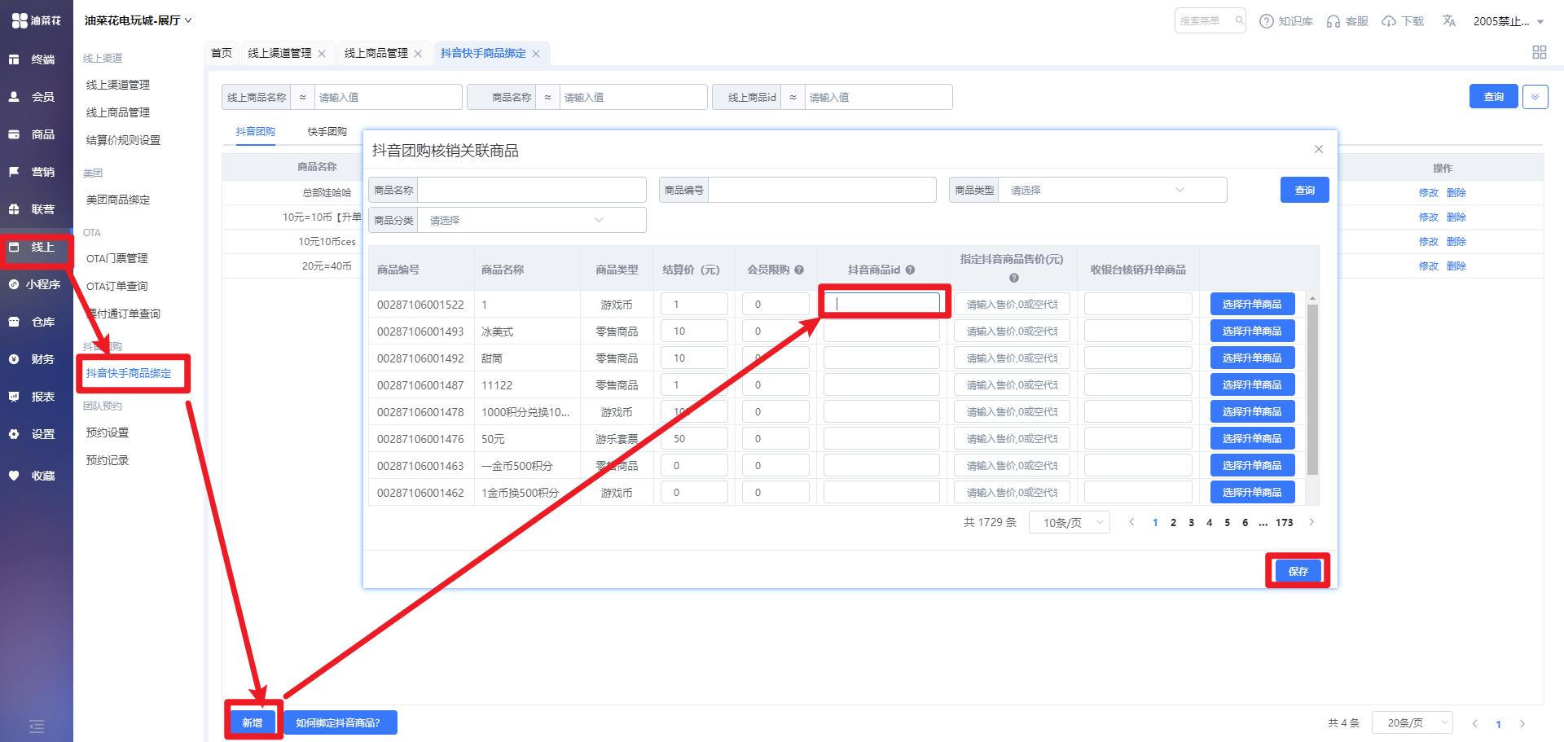Collapse the sidebar with the bottom menu icon
Screen dimensions: 1564x742
tap(37, 726)
